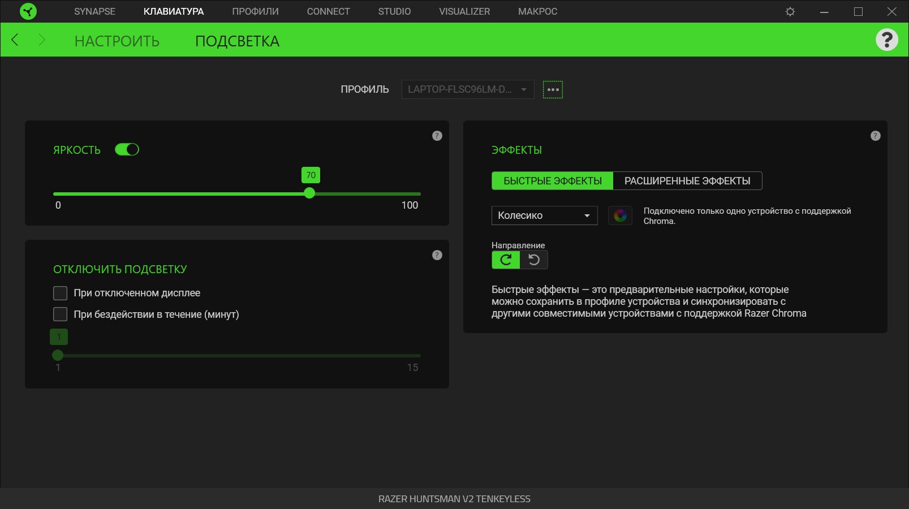Select the ПОДСВЕТКА subtab

[237, 41]
